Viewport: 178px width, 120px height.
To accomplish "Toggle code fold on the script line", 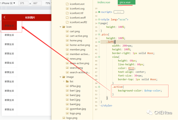I will pyautogui.click(x=99, y=12).
